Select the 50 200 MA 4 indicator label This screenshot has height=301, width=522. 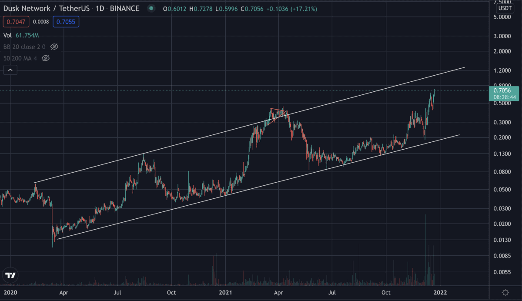[x=20, y=58]
